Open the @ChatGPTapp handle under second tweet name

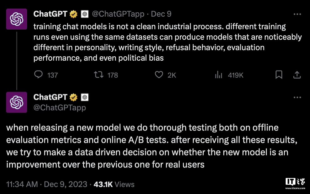60,107
